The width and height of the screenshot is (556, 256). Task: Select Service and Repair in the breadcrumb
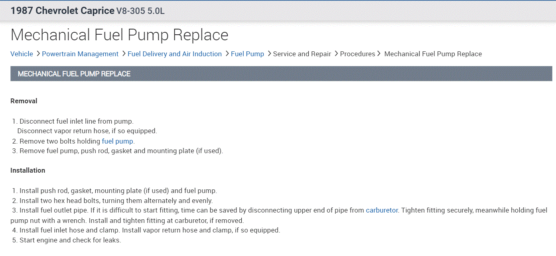(x=302, y=54)
